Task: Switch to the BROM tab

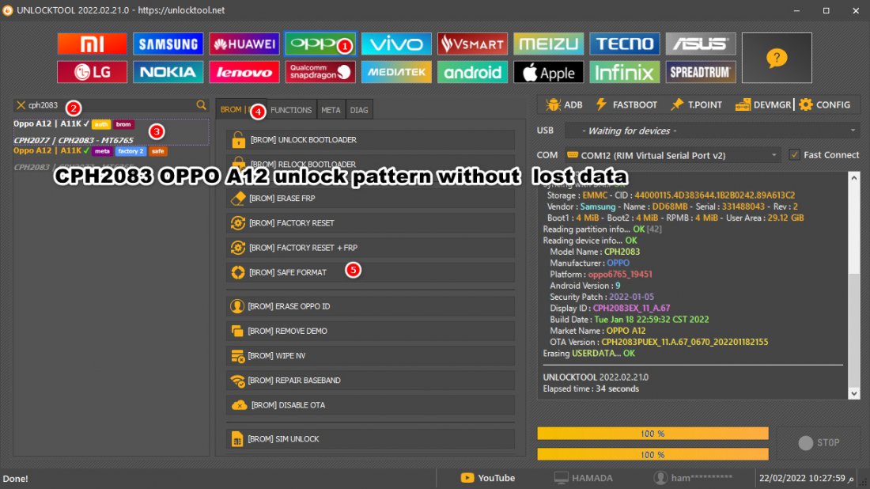Action: [240, 110]
